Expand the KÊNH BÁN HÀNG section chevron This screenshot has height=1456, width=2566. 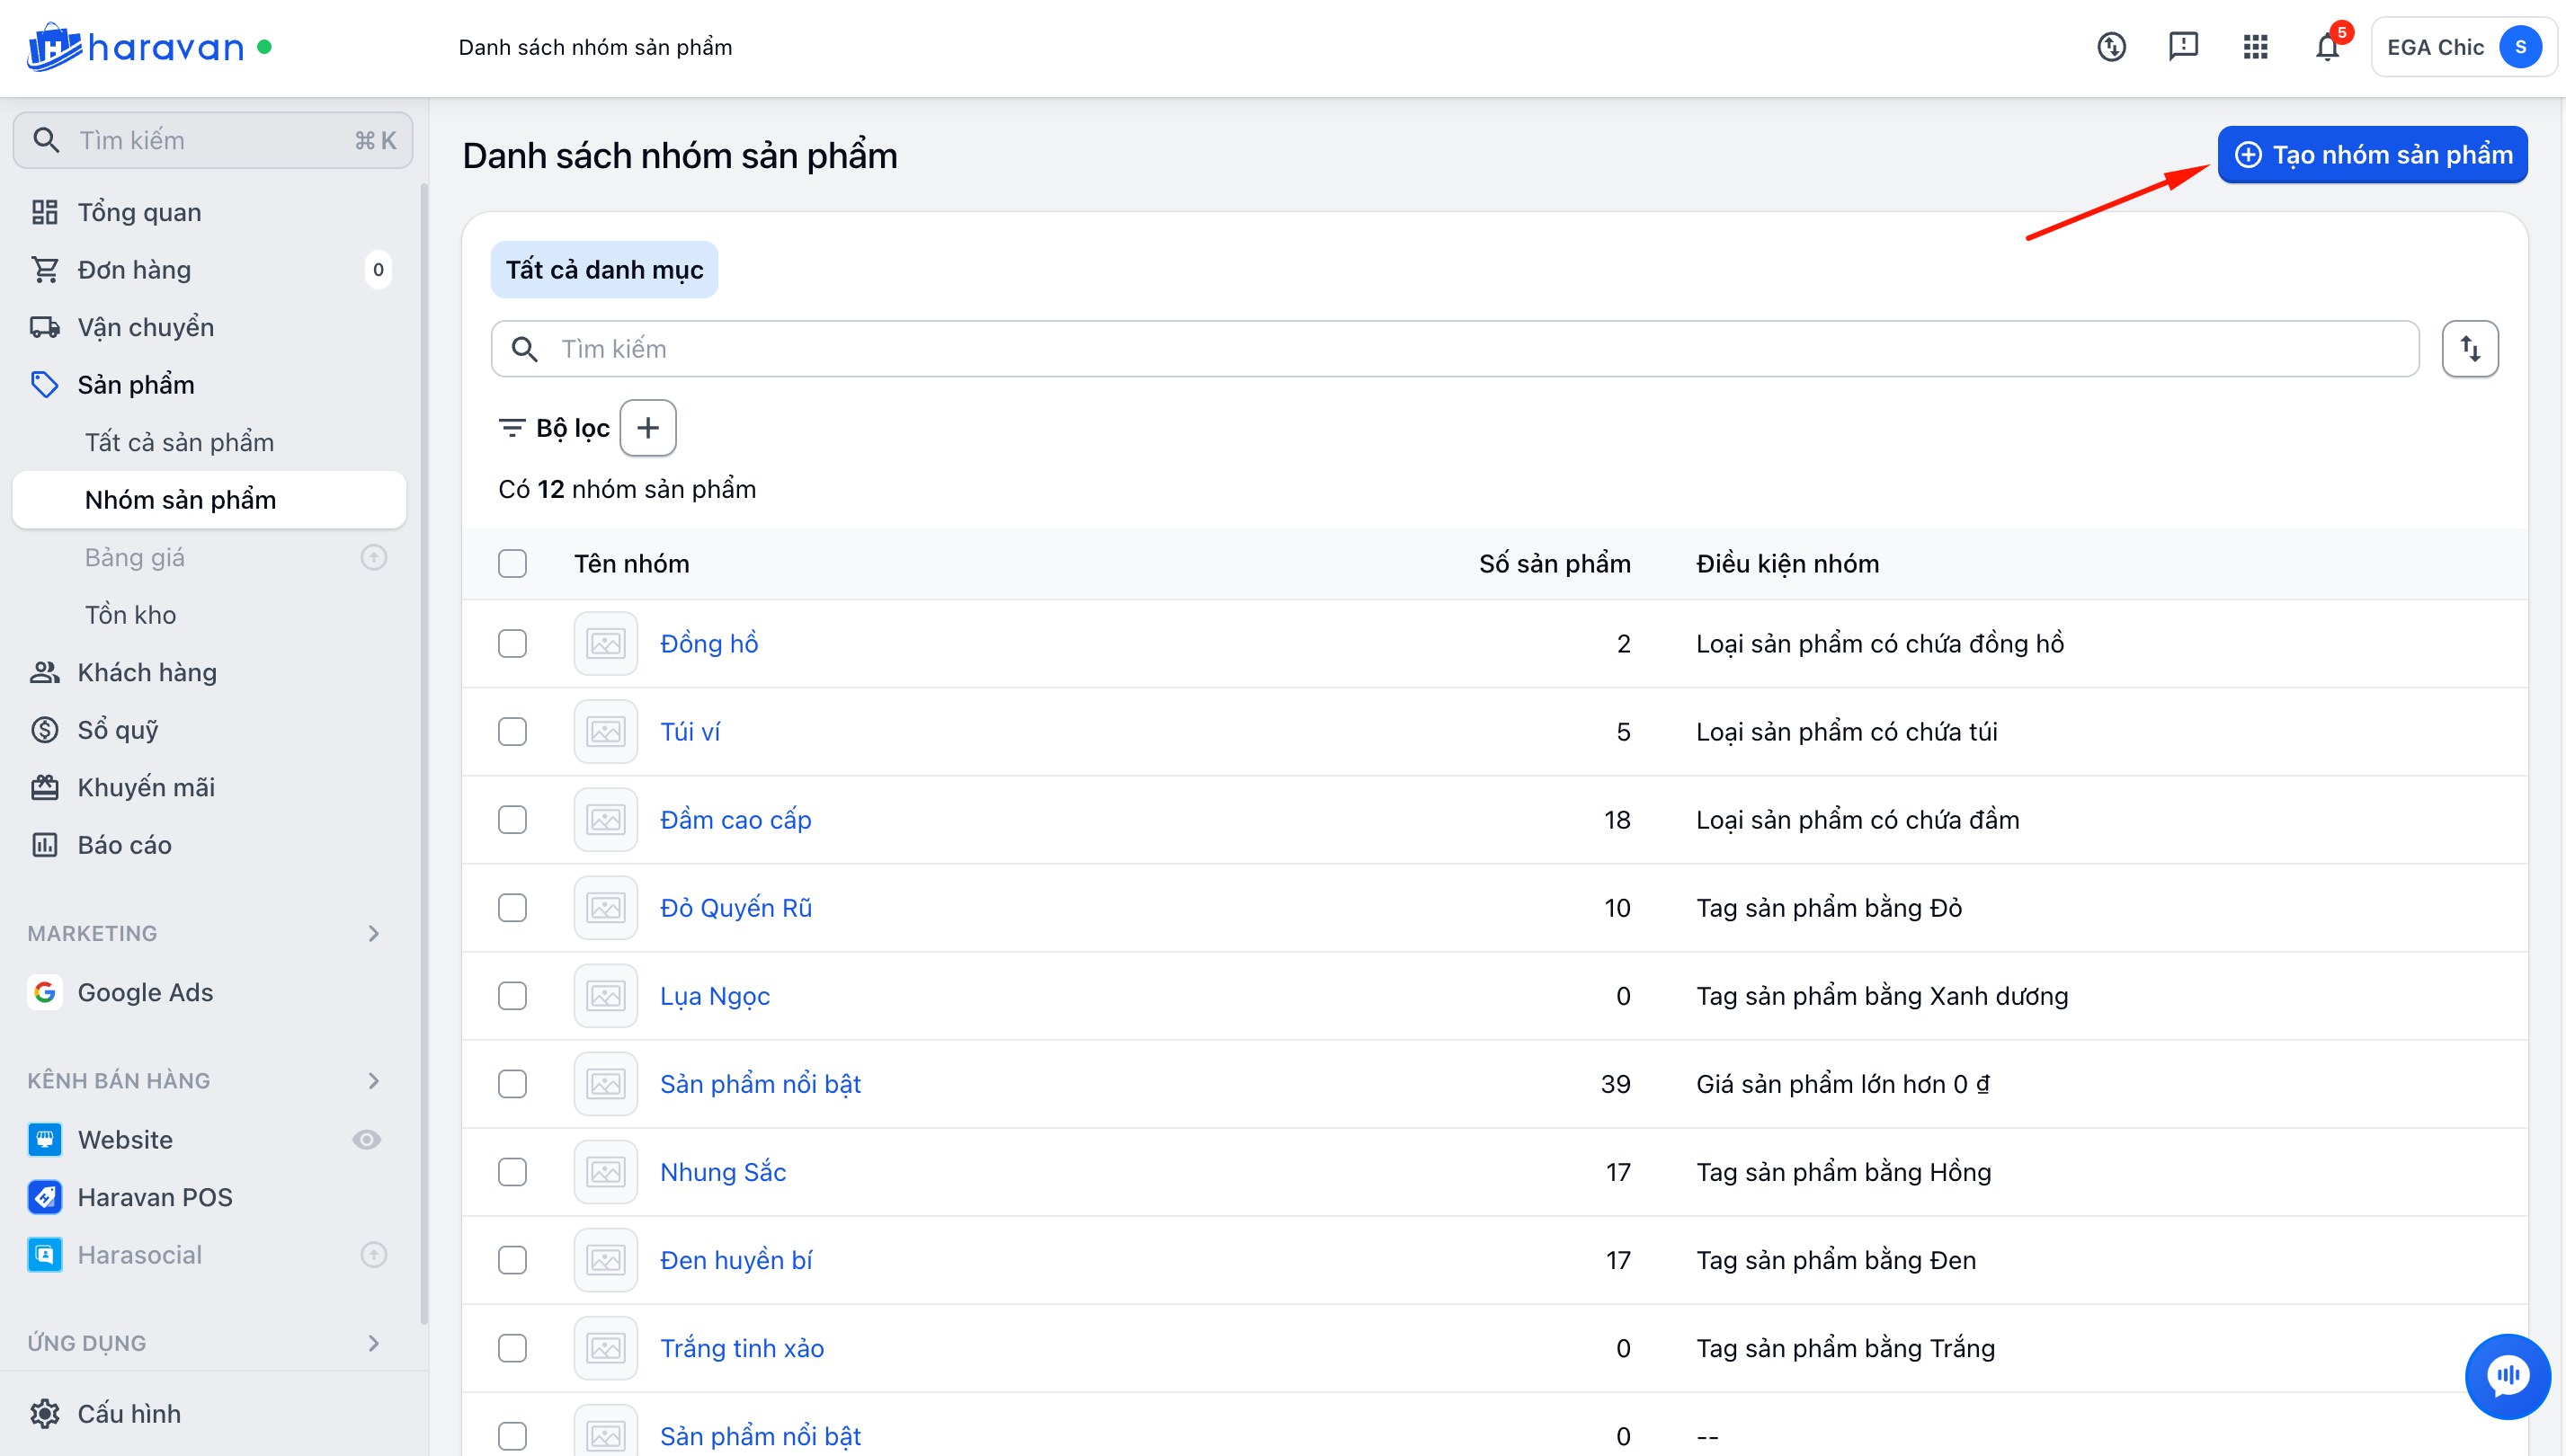tap(373, 1080)
